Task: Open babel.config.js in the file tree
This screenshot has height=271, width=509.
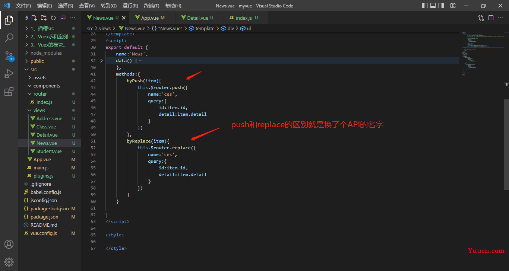Action: pyautogui.click(x=50, y=192)
